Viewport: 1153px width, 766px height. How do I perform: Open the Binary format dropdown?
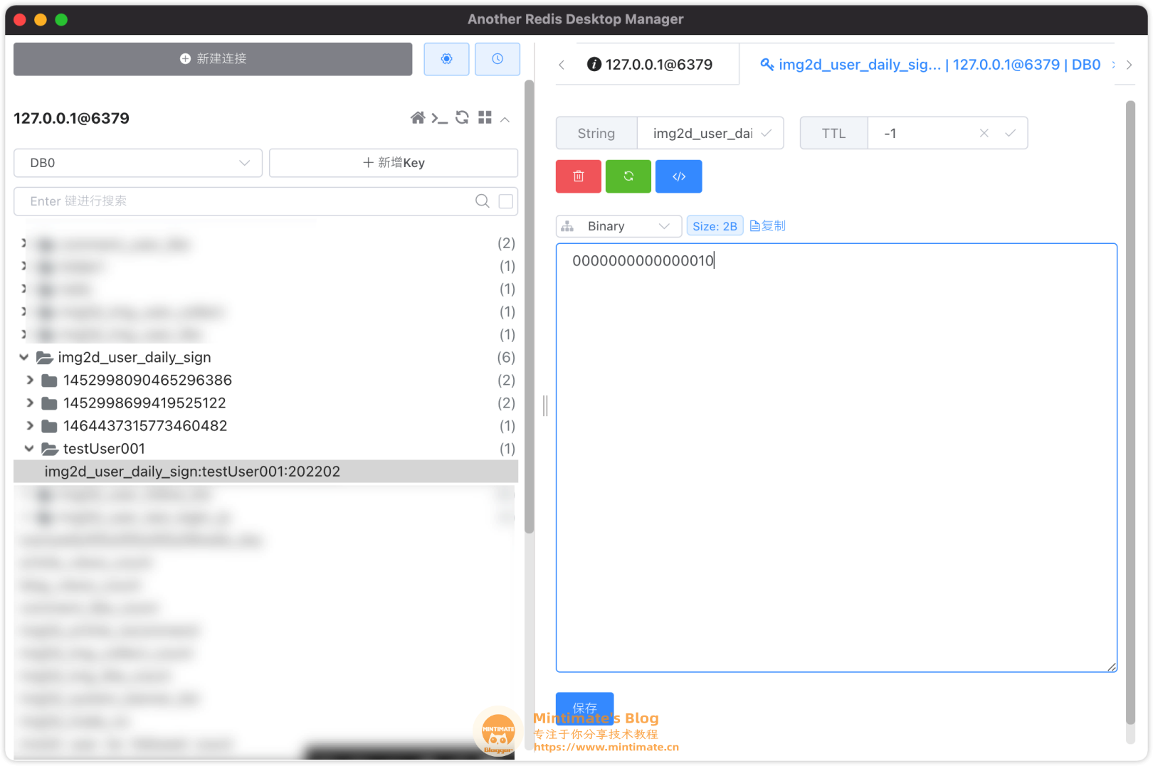(x=618, y=226)
